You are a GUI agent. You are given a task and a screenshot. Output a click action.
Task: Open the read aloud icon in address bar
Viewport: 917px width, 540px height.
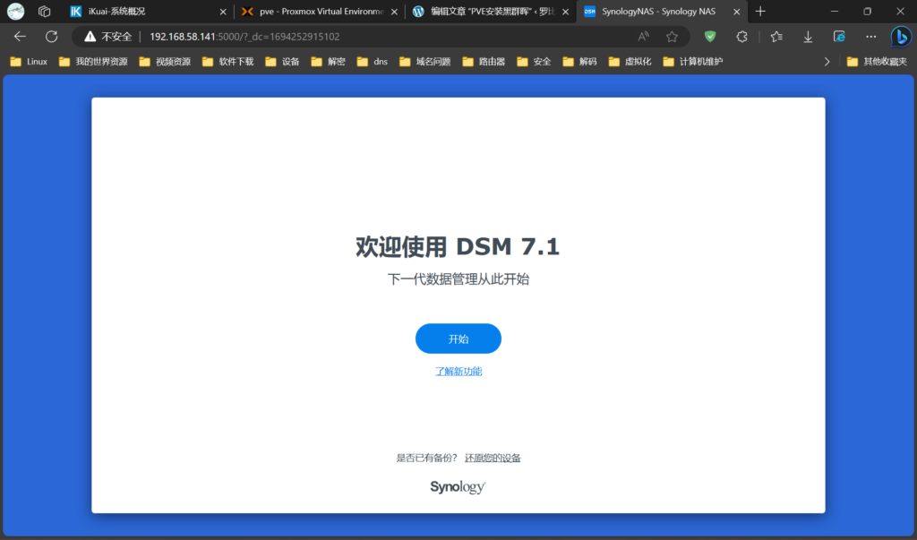(643, 37)
